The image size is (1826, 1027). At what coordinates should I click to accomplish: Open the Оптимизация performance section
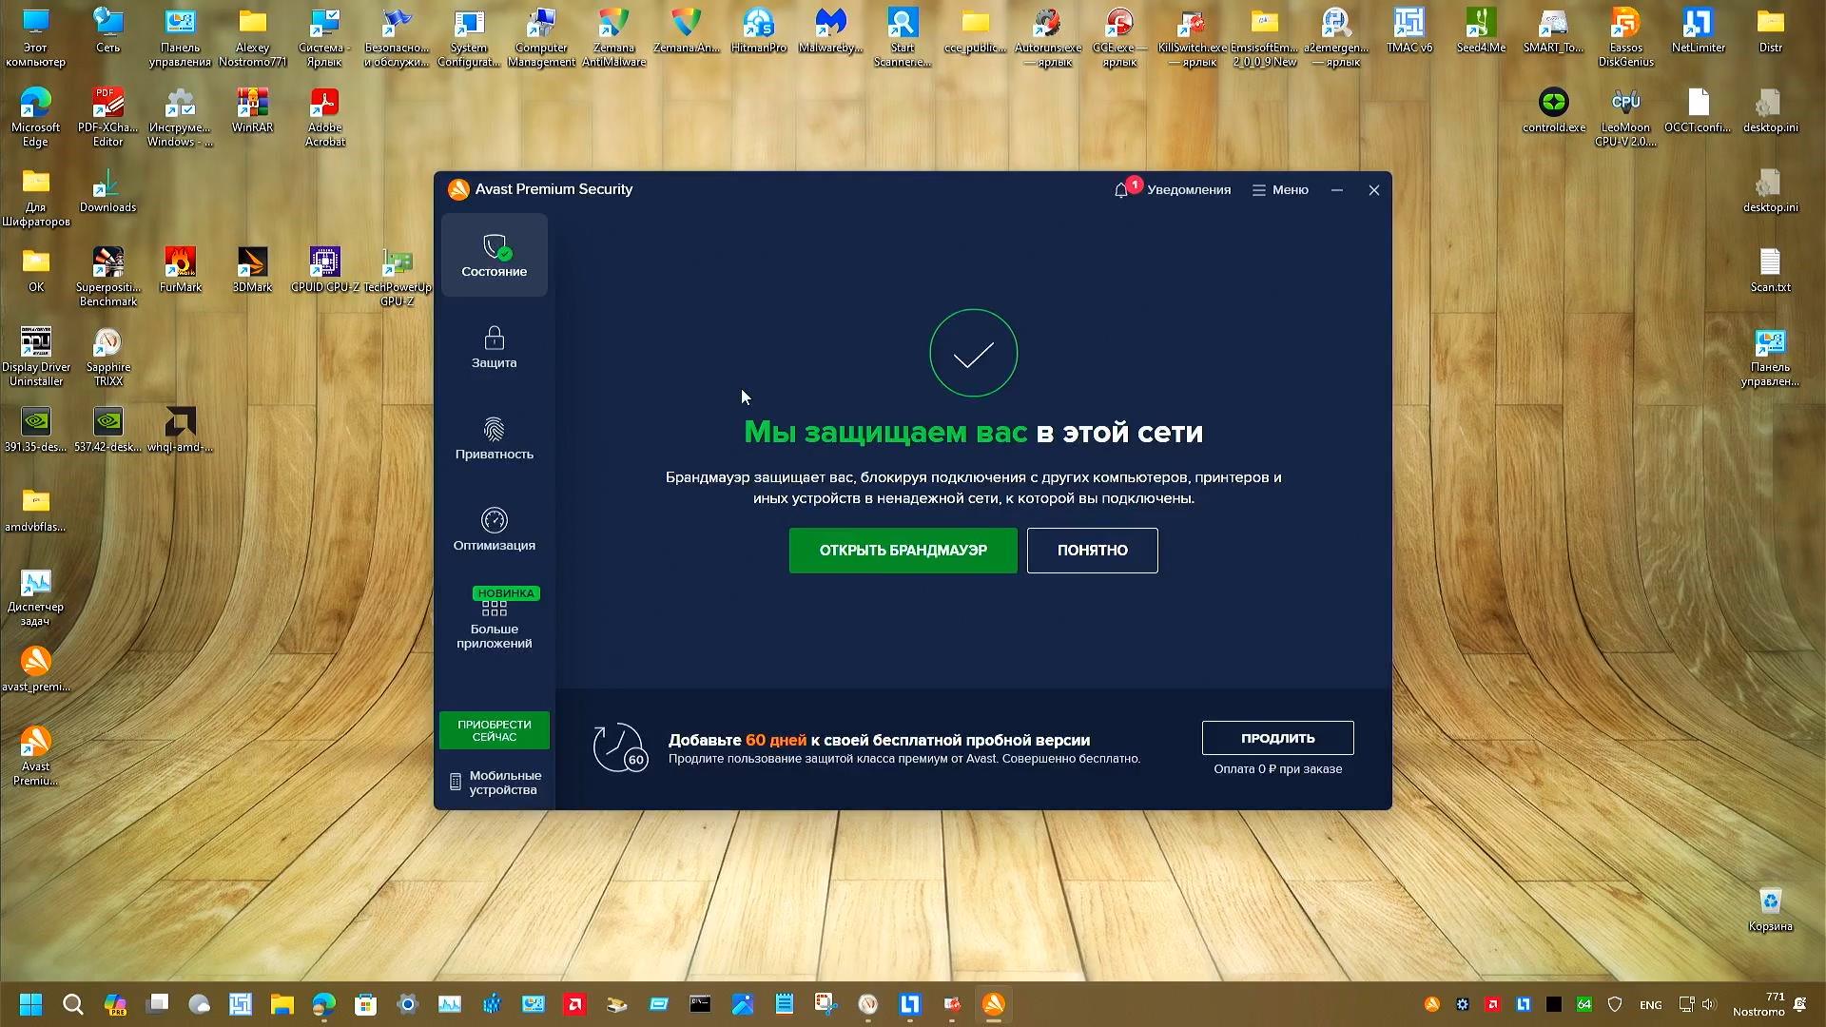coord(494,530)
